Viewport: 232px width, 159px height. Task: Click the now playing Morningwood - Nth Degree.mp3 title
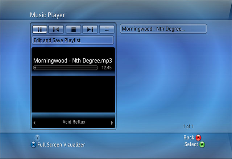(x=72, y=61)
